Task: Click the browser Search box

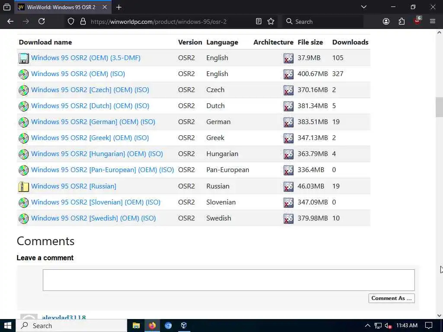Action: point(323,22)
